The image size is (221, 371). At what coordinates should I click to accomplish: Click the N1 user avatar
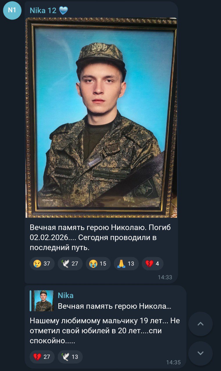12,10
